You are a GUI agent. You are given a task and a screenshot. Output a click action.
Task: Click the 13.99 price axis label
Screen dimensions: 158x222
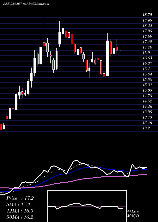(x=147, y=112)
